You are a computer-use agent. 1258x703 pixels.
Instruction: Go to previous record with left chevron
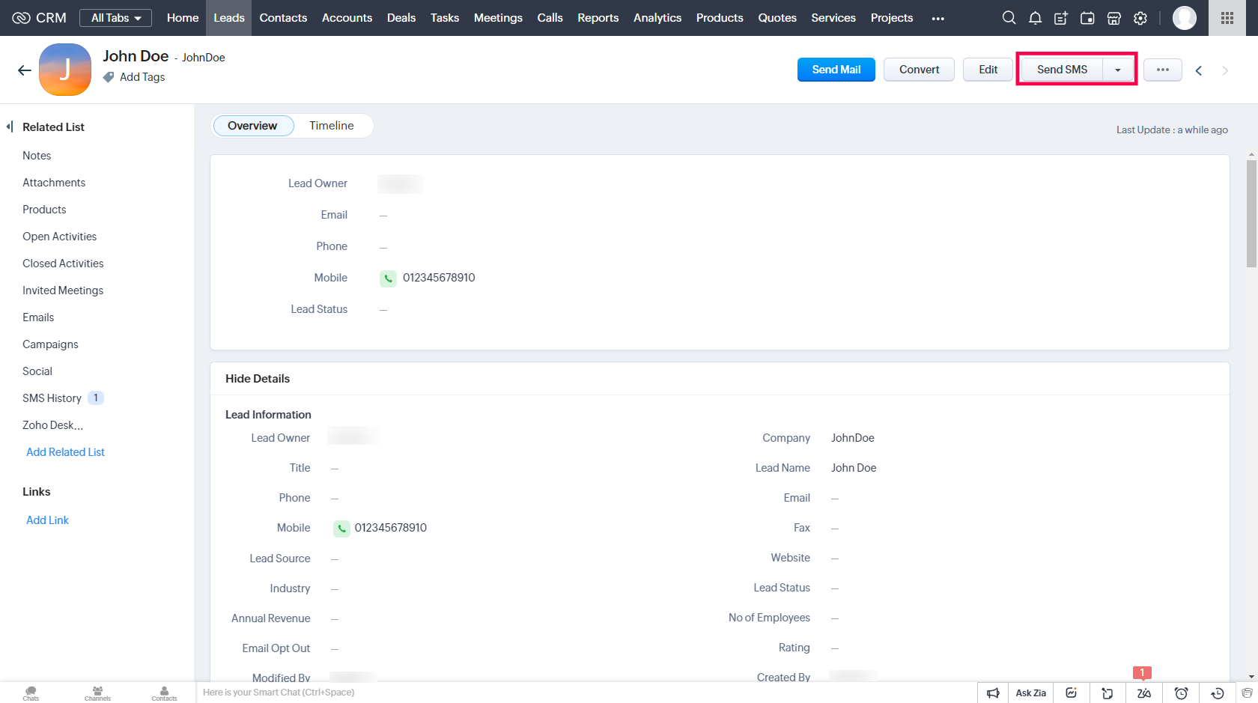tap(1198, 70)
